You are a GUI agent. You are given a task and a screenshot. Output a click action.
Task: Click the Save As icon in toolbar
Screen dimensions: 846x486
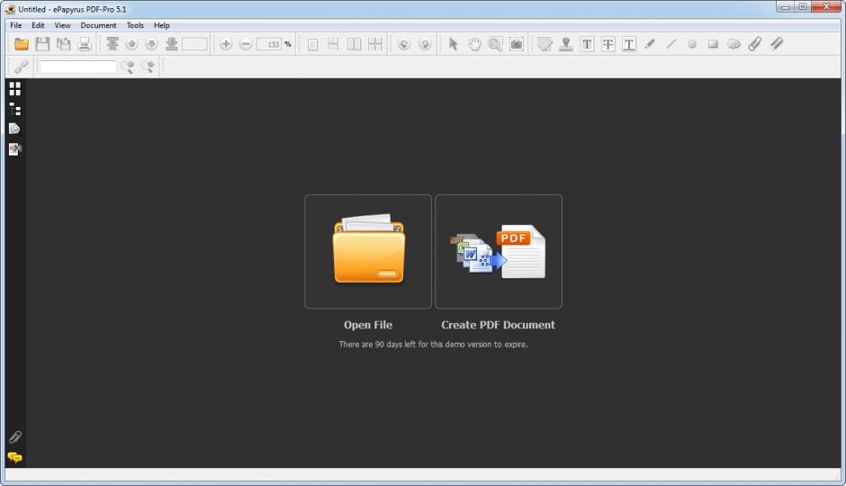[64, 44]
